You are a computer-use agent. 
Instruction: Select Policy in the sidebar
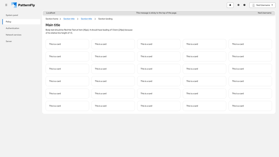[x=21, y=22]
